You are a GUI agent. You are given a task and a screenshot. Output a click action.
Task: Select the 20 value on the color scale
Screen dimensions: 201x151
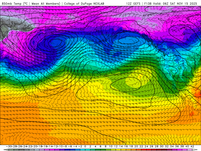tap(136, 146)
